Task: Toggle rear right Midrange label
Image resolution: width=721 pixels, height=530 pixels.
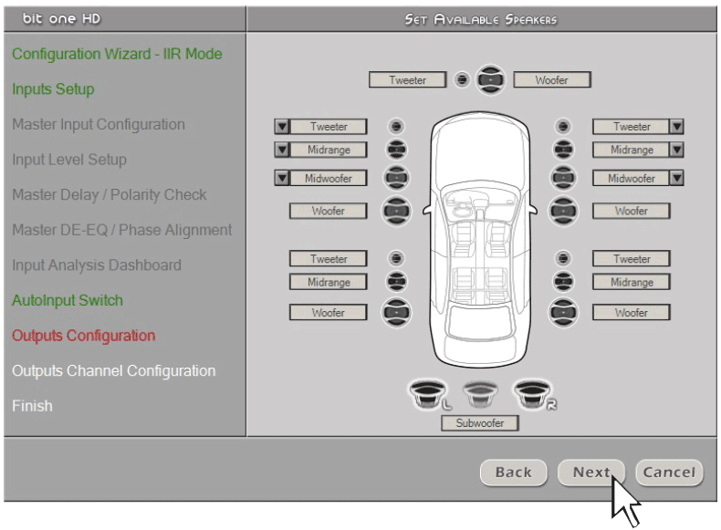Action: [632, 282]
